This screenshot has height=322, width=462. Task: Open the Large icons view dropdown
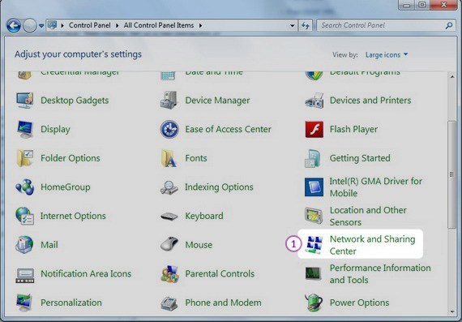pos(387,55)
